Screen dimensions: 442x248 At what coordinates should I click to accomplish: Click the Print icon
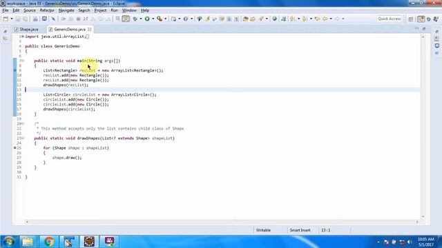pos(35,19)
